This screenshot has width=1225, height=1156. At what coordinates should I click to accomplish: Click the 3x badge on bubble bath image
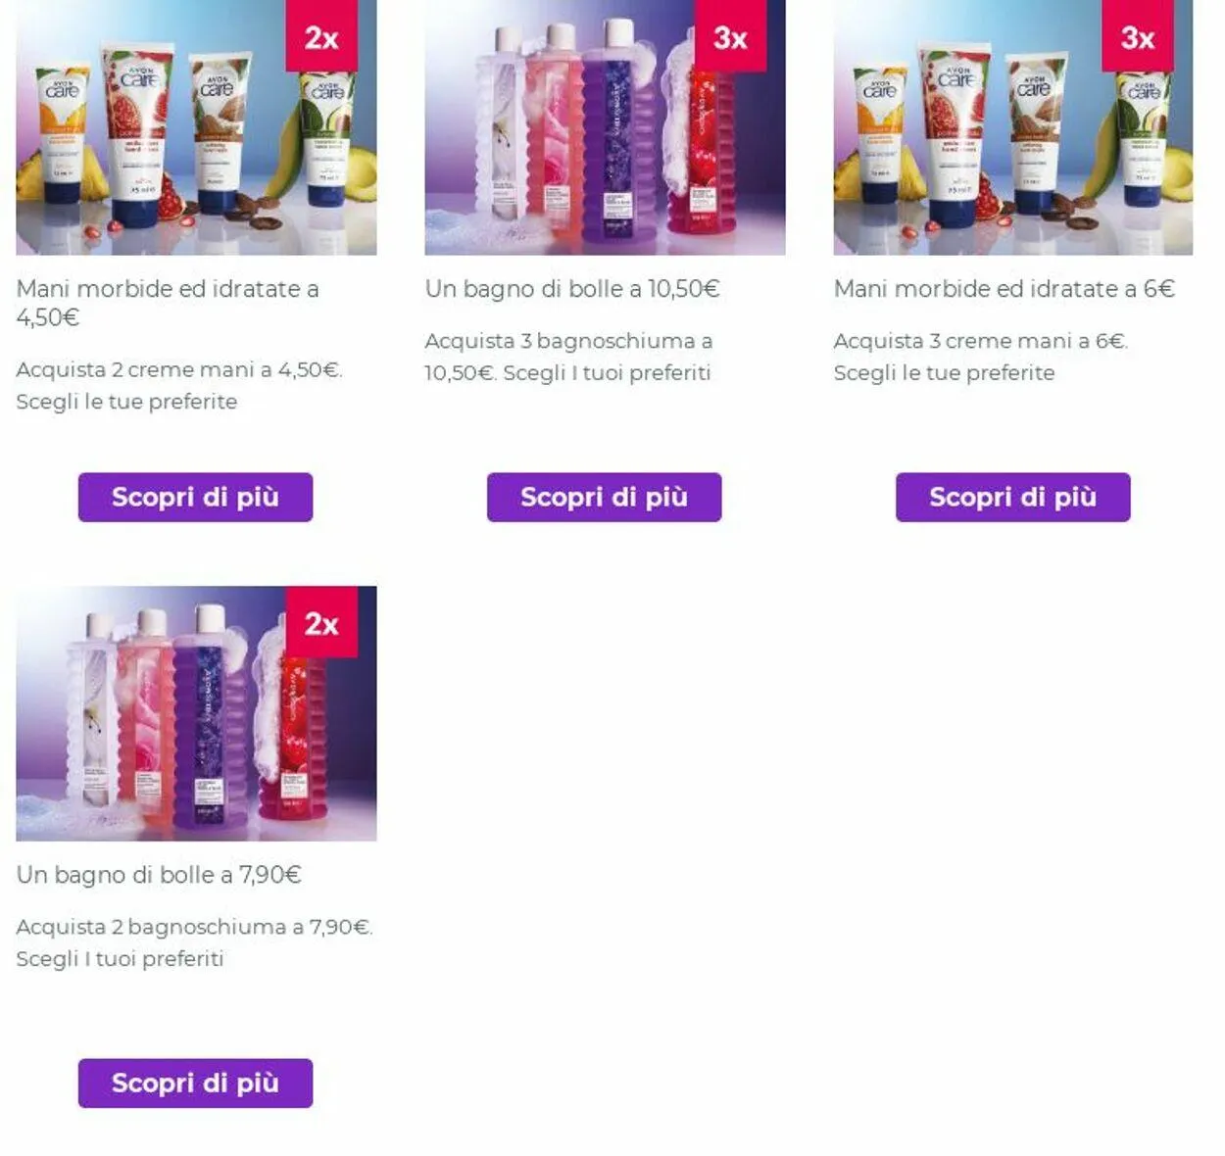[730, 36]
